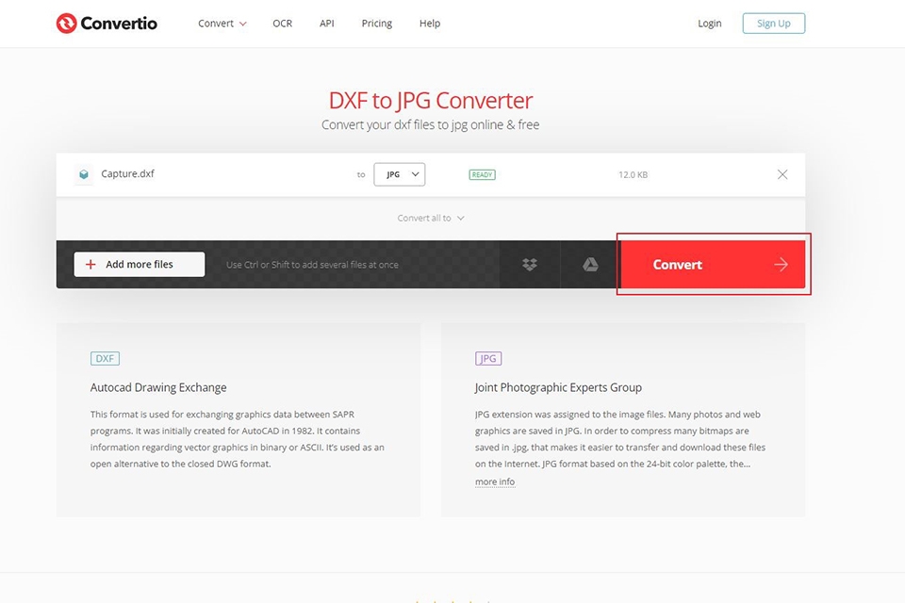Image resolution: width=905 pixels, height=603 pixels.
Task: Click the Capture.dxf file name
Action: pos(127,173)
